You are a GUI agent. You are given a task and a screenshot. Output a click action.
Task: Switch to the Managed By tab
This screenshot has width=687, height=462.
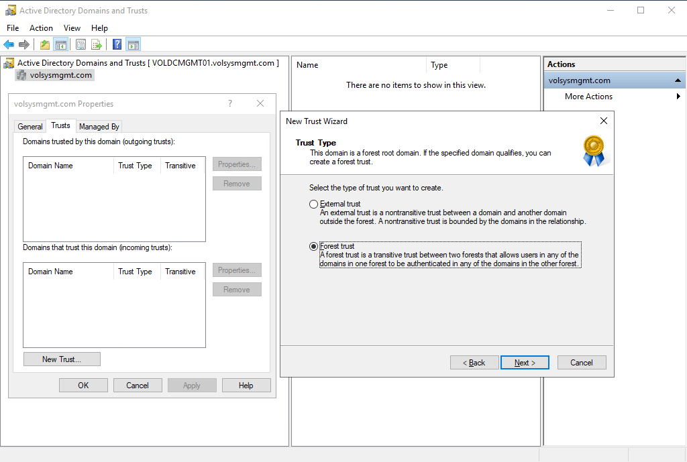pos(99,126)
